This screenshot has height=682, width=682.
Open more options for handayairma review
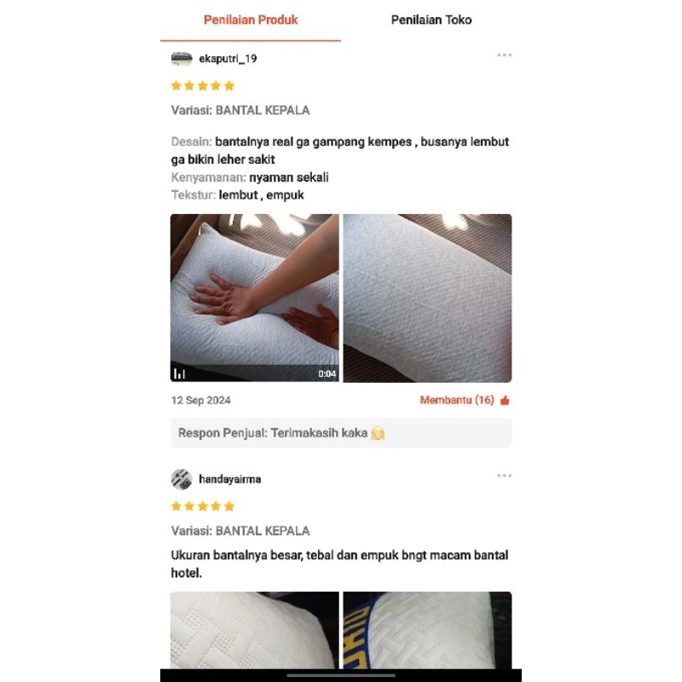[504, 476]
